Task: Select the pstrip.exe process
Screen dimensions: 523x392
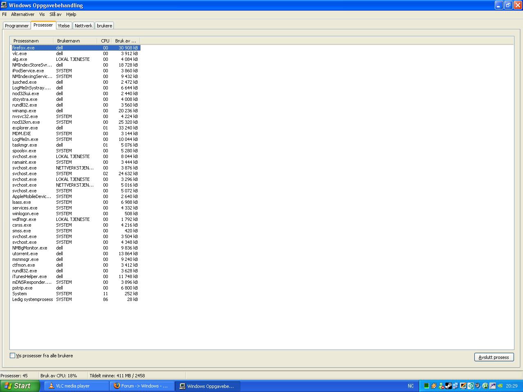Action: [x=76, y=288]
